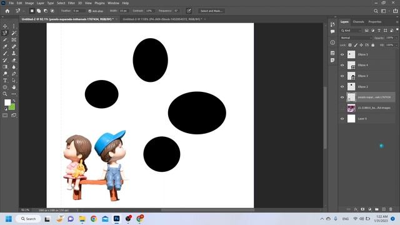The height and width of the screenshot is (225, 400).
Task: Select the Horizontal Type tool
Action: click(x=5, y=81)
